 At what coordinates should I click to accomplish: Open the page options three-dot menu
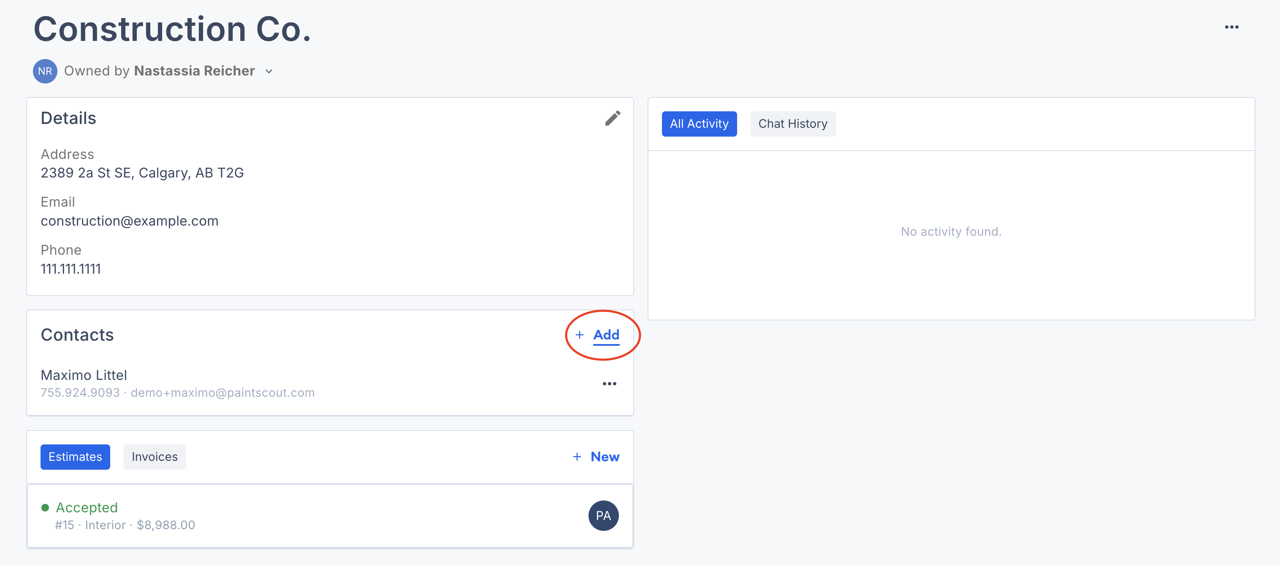pyautogui.click(x=1231, y=27)
